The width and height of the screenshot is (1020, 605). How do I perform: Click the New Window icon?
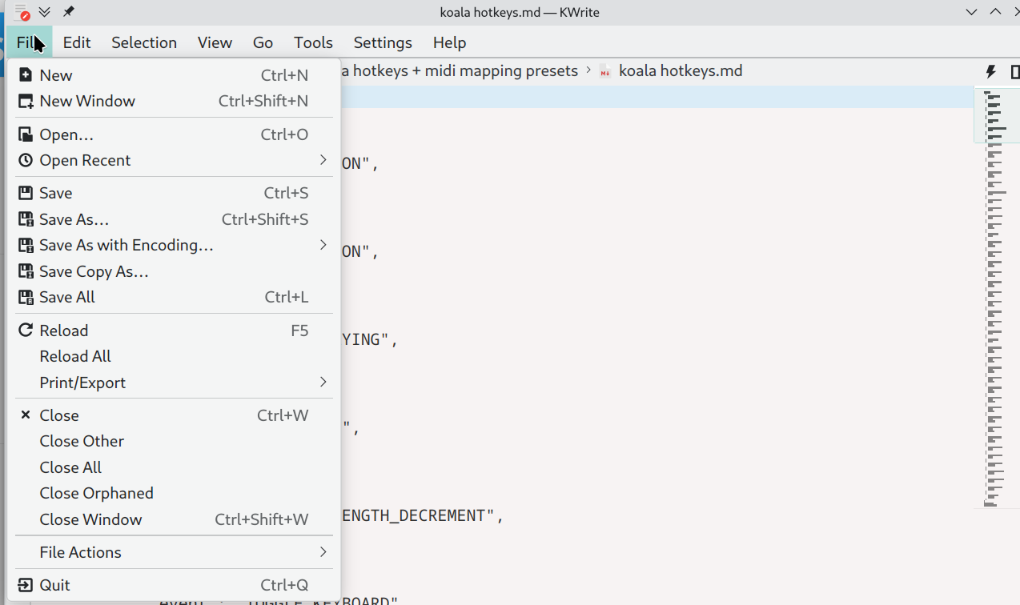coord(26,101)
